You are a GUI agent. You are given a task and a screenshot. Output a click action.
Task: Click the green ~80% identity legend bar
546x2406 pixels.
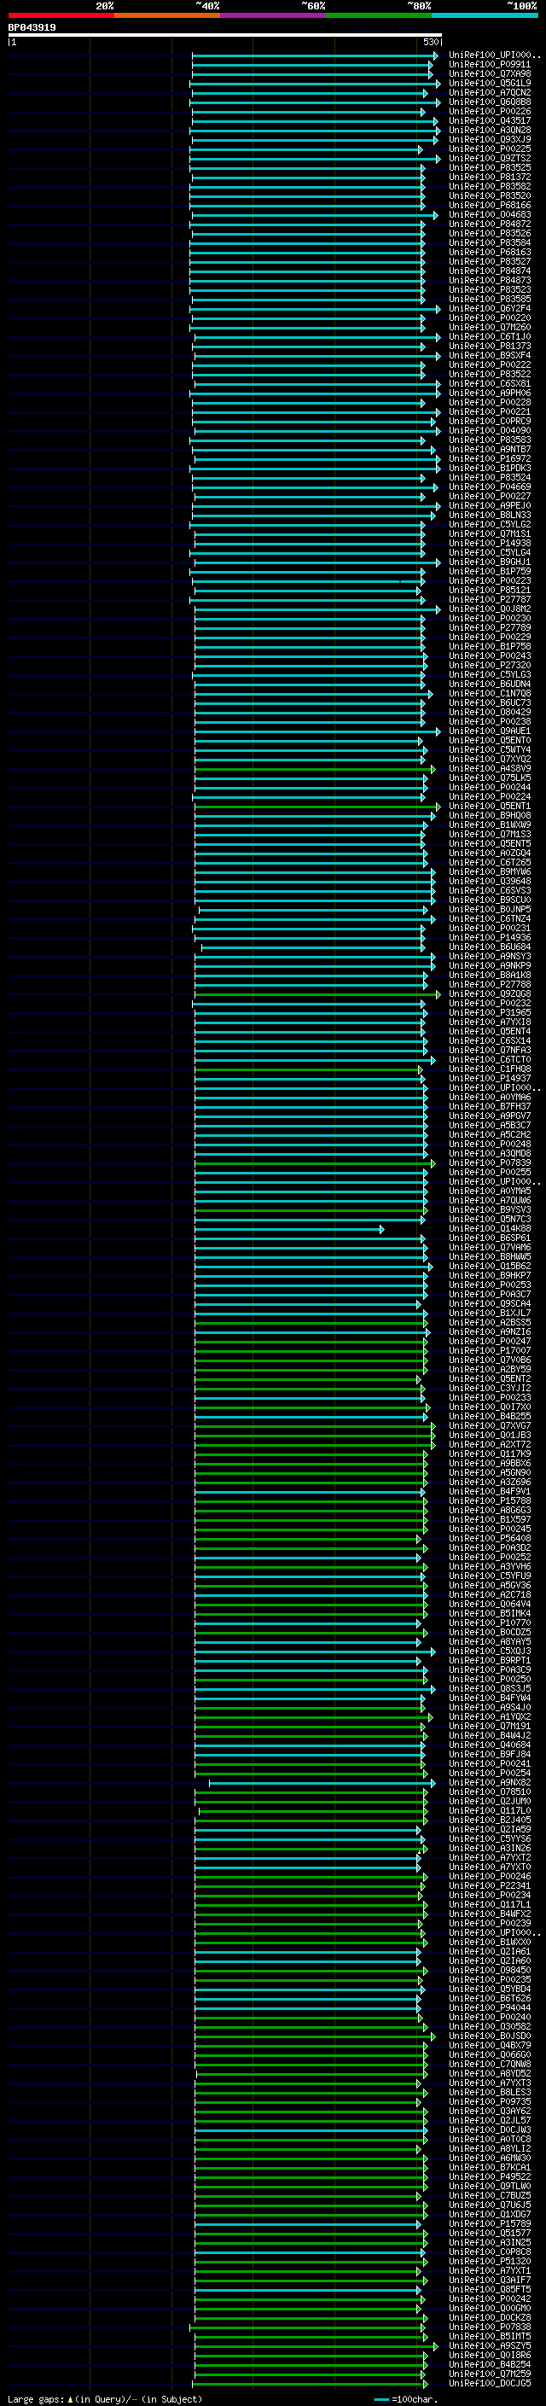click(x=379, y=15)
